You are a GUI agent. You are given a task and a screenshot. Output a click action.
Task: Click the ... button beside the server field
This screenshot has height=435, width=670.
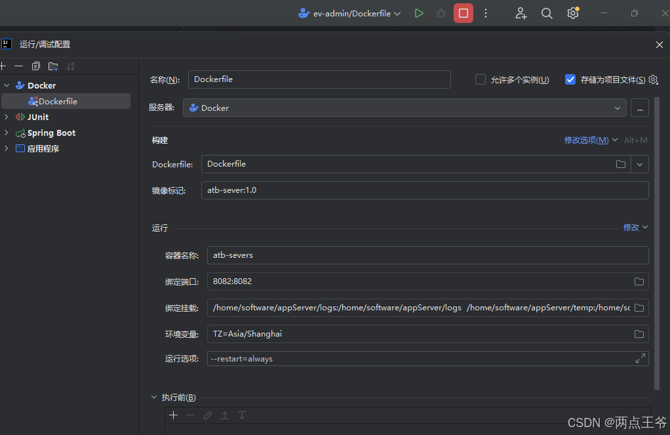639,108
